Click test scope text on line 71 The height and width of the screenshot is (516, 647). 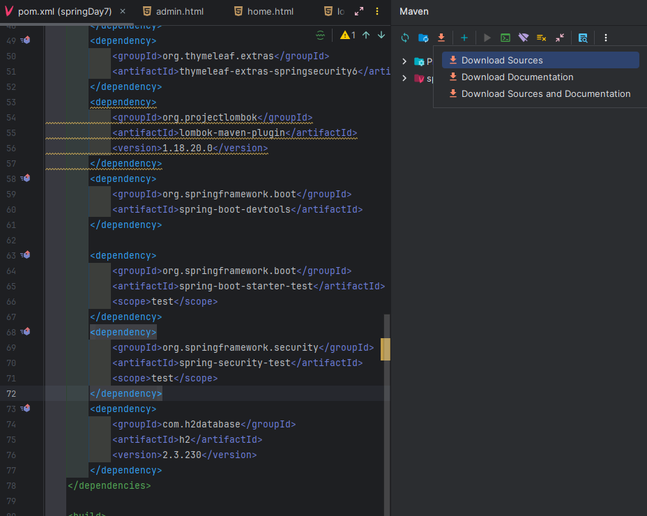coord(162,379)
